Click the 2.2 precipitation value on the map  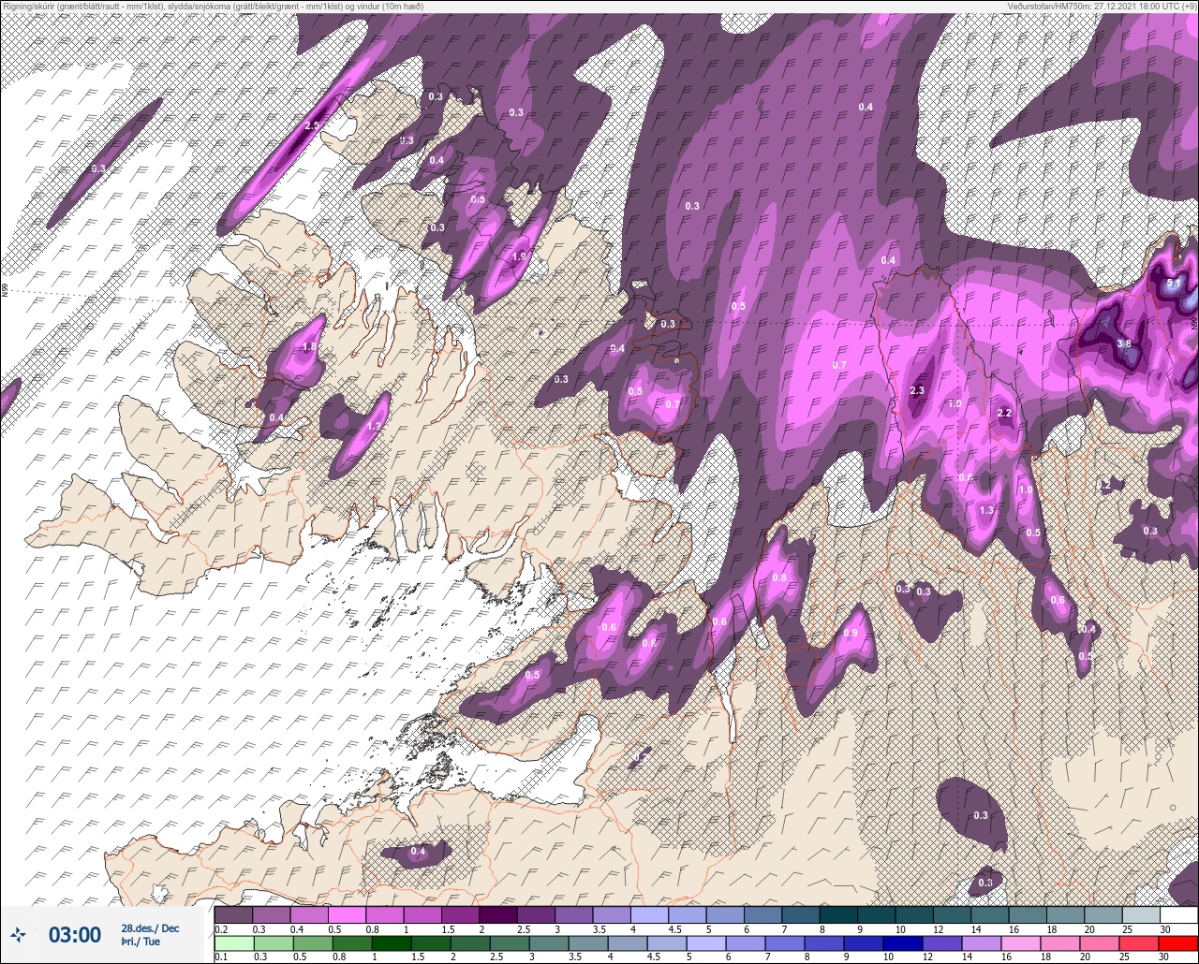1004,413
